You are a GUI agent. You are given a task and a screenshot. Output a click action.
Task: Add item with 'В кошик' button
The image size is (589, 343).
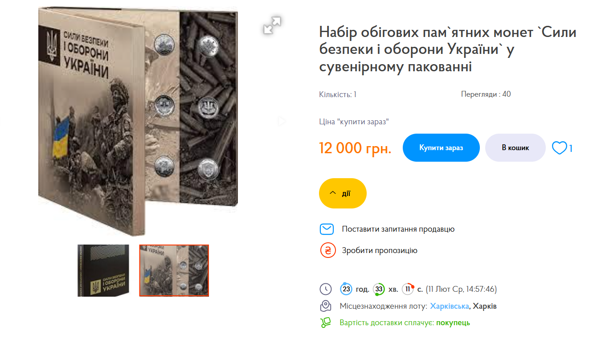(515, 147)
